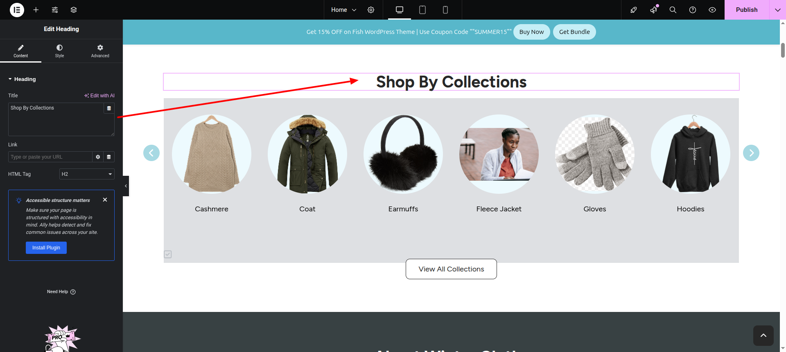Screen dimensions: 786x352
Task: Open Add Element plus icon
Action: pos(36,10)
